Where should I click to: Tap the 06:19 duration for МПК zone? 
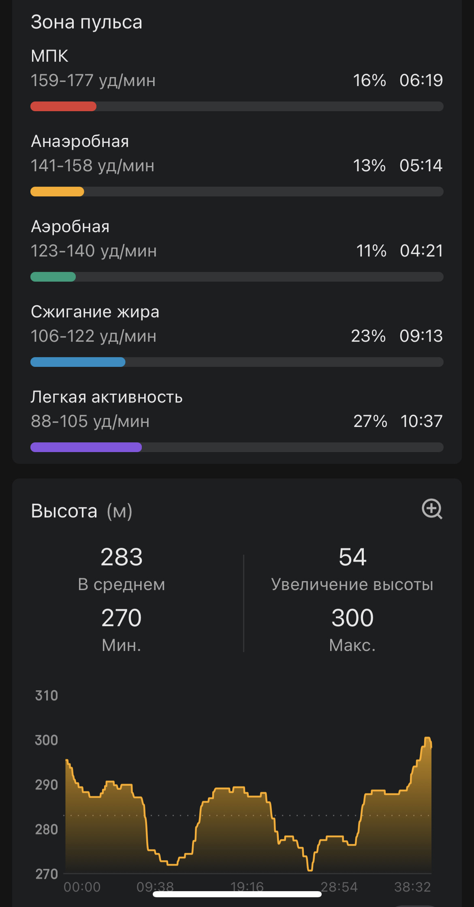coord(421,80)
